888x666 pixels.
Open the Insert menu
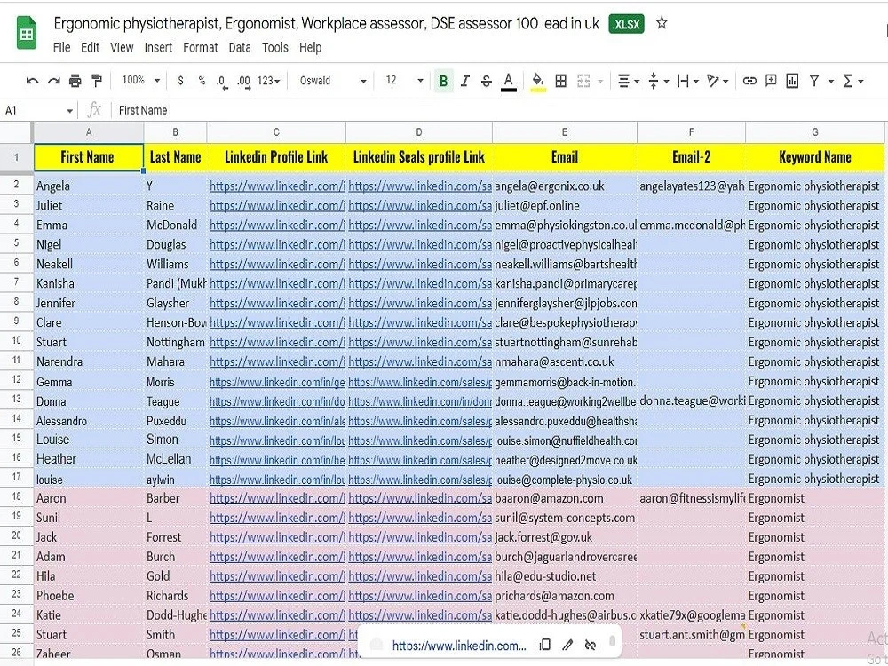[x=158, y=48]
